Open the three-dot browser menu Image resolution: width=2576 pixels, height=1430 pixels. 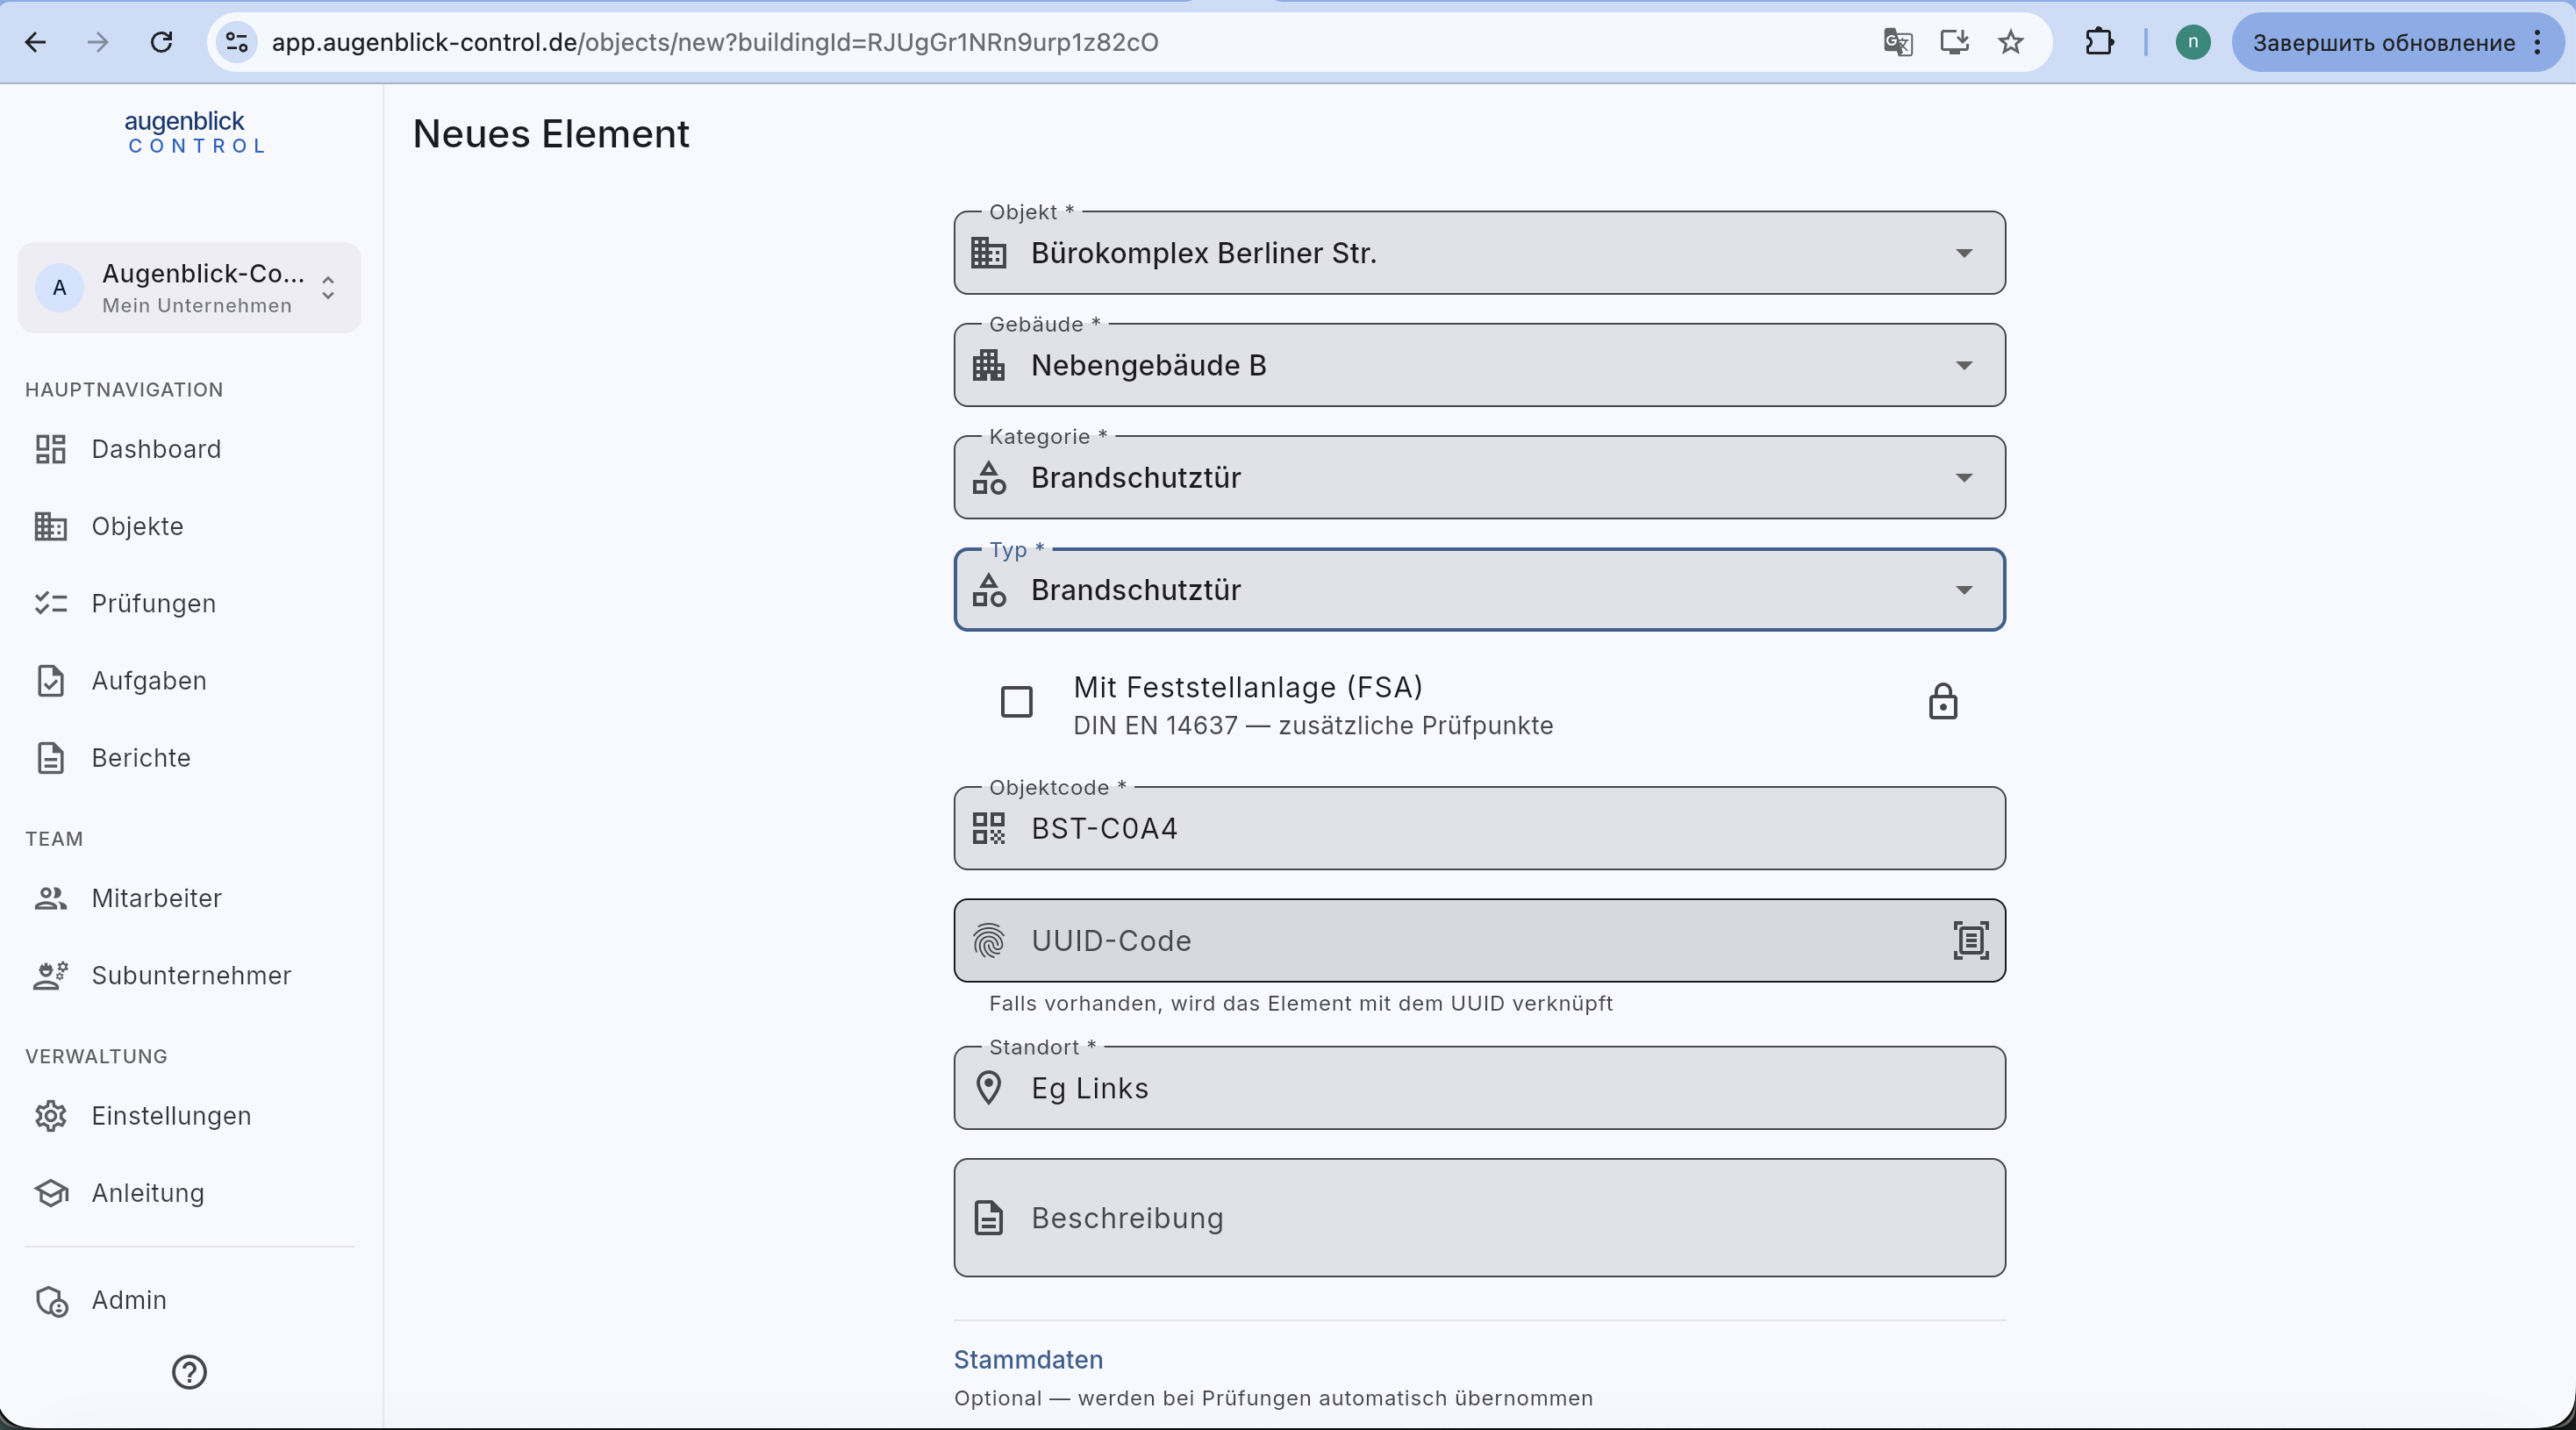click(x=2538, y=42)
